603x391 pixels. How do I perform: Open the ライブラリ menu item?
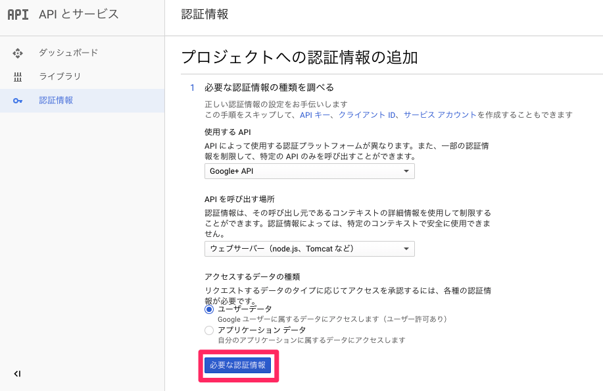click(60, 76)
